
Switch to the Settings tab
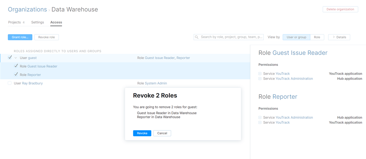coord(38,22)
